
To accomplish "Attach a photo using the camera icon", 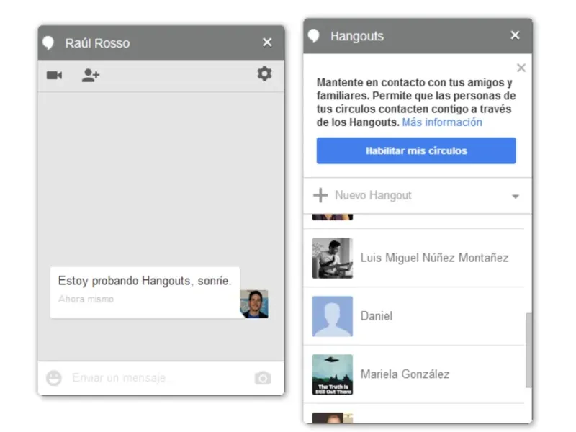I will tap(263, 378).
